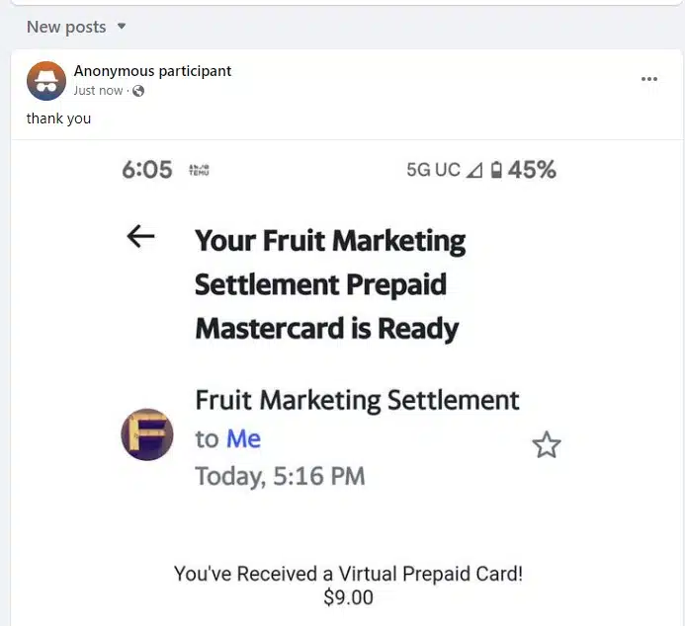Click the Virtual Prepaid Card received message
685x626 pixels.
tap(349, 574)
